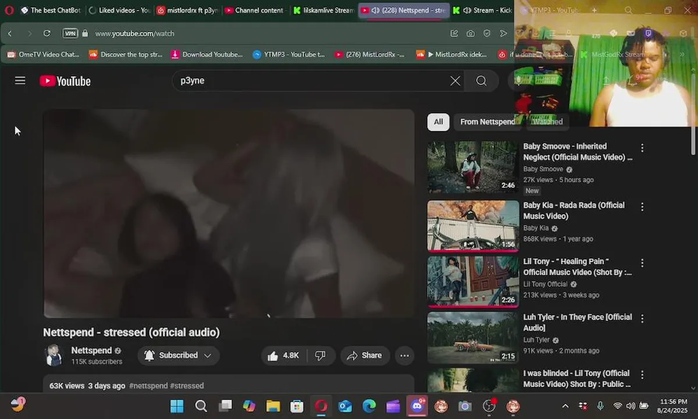698x419 pixels.
Task: Open Windows taskbar search
Action: tap(201, 406)
